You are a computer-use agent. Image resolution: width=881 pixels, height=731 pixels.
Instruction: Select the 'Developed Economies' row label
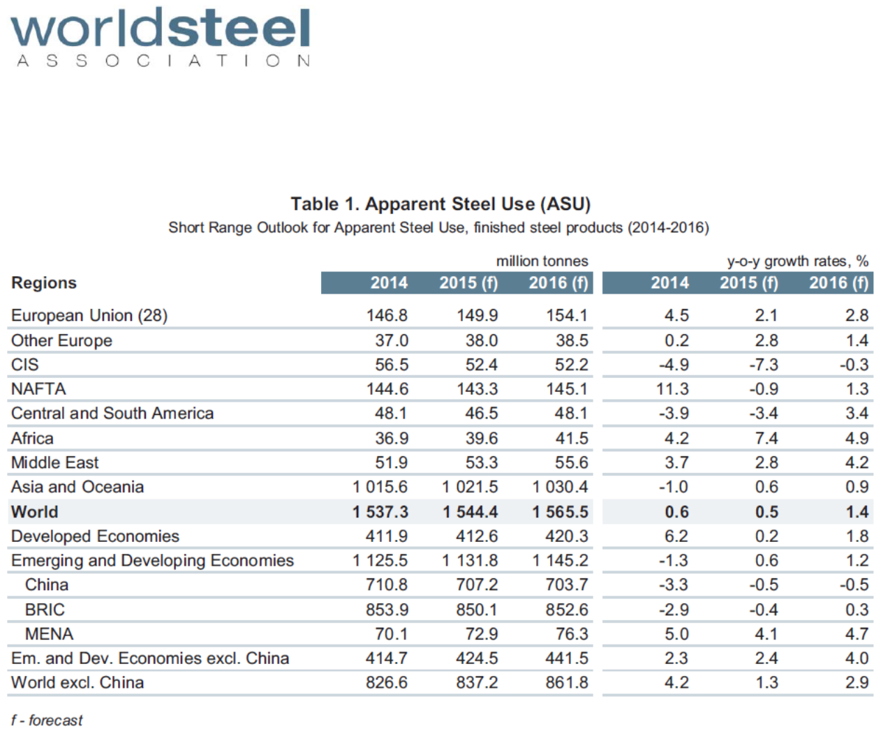[x=95, y=536]
